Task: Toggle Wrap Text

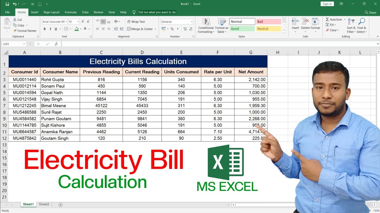Action: tap(136, 22)
